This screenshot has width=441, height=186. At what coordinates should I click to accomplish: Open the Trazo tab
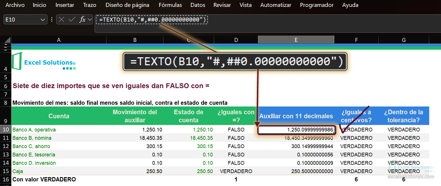pyautogui.click(x=90, y=5)
